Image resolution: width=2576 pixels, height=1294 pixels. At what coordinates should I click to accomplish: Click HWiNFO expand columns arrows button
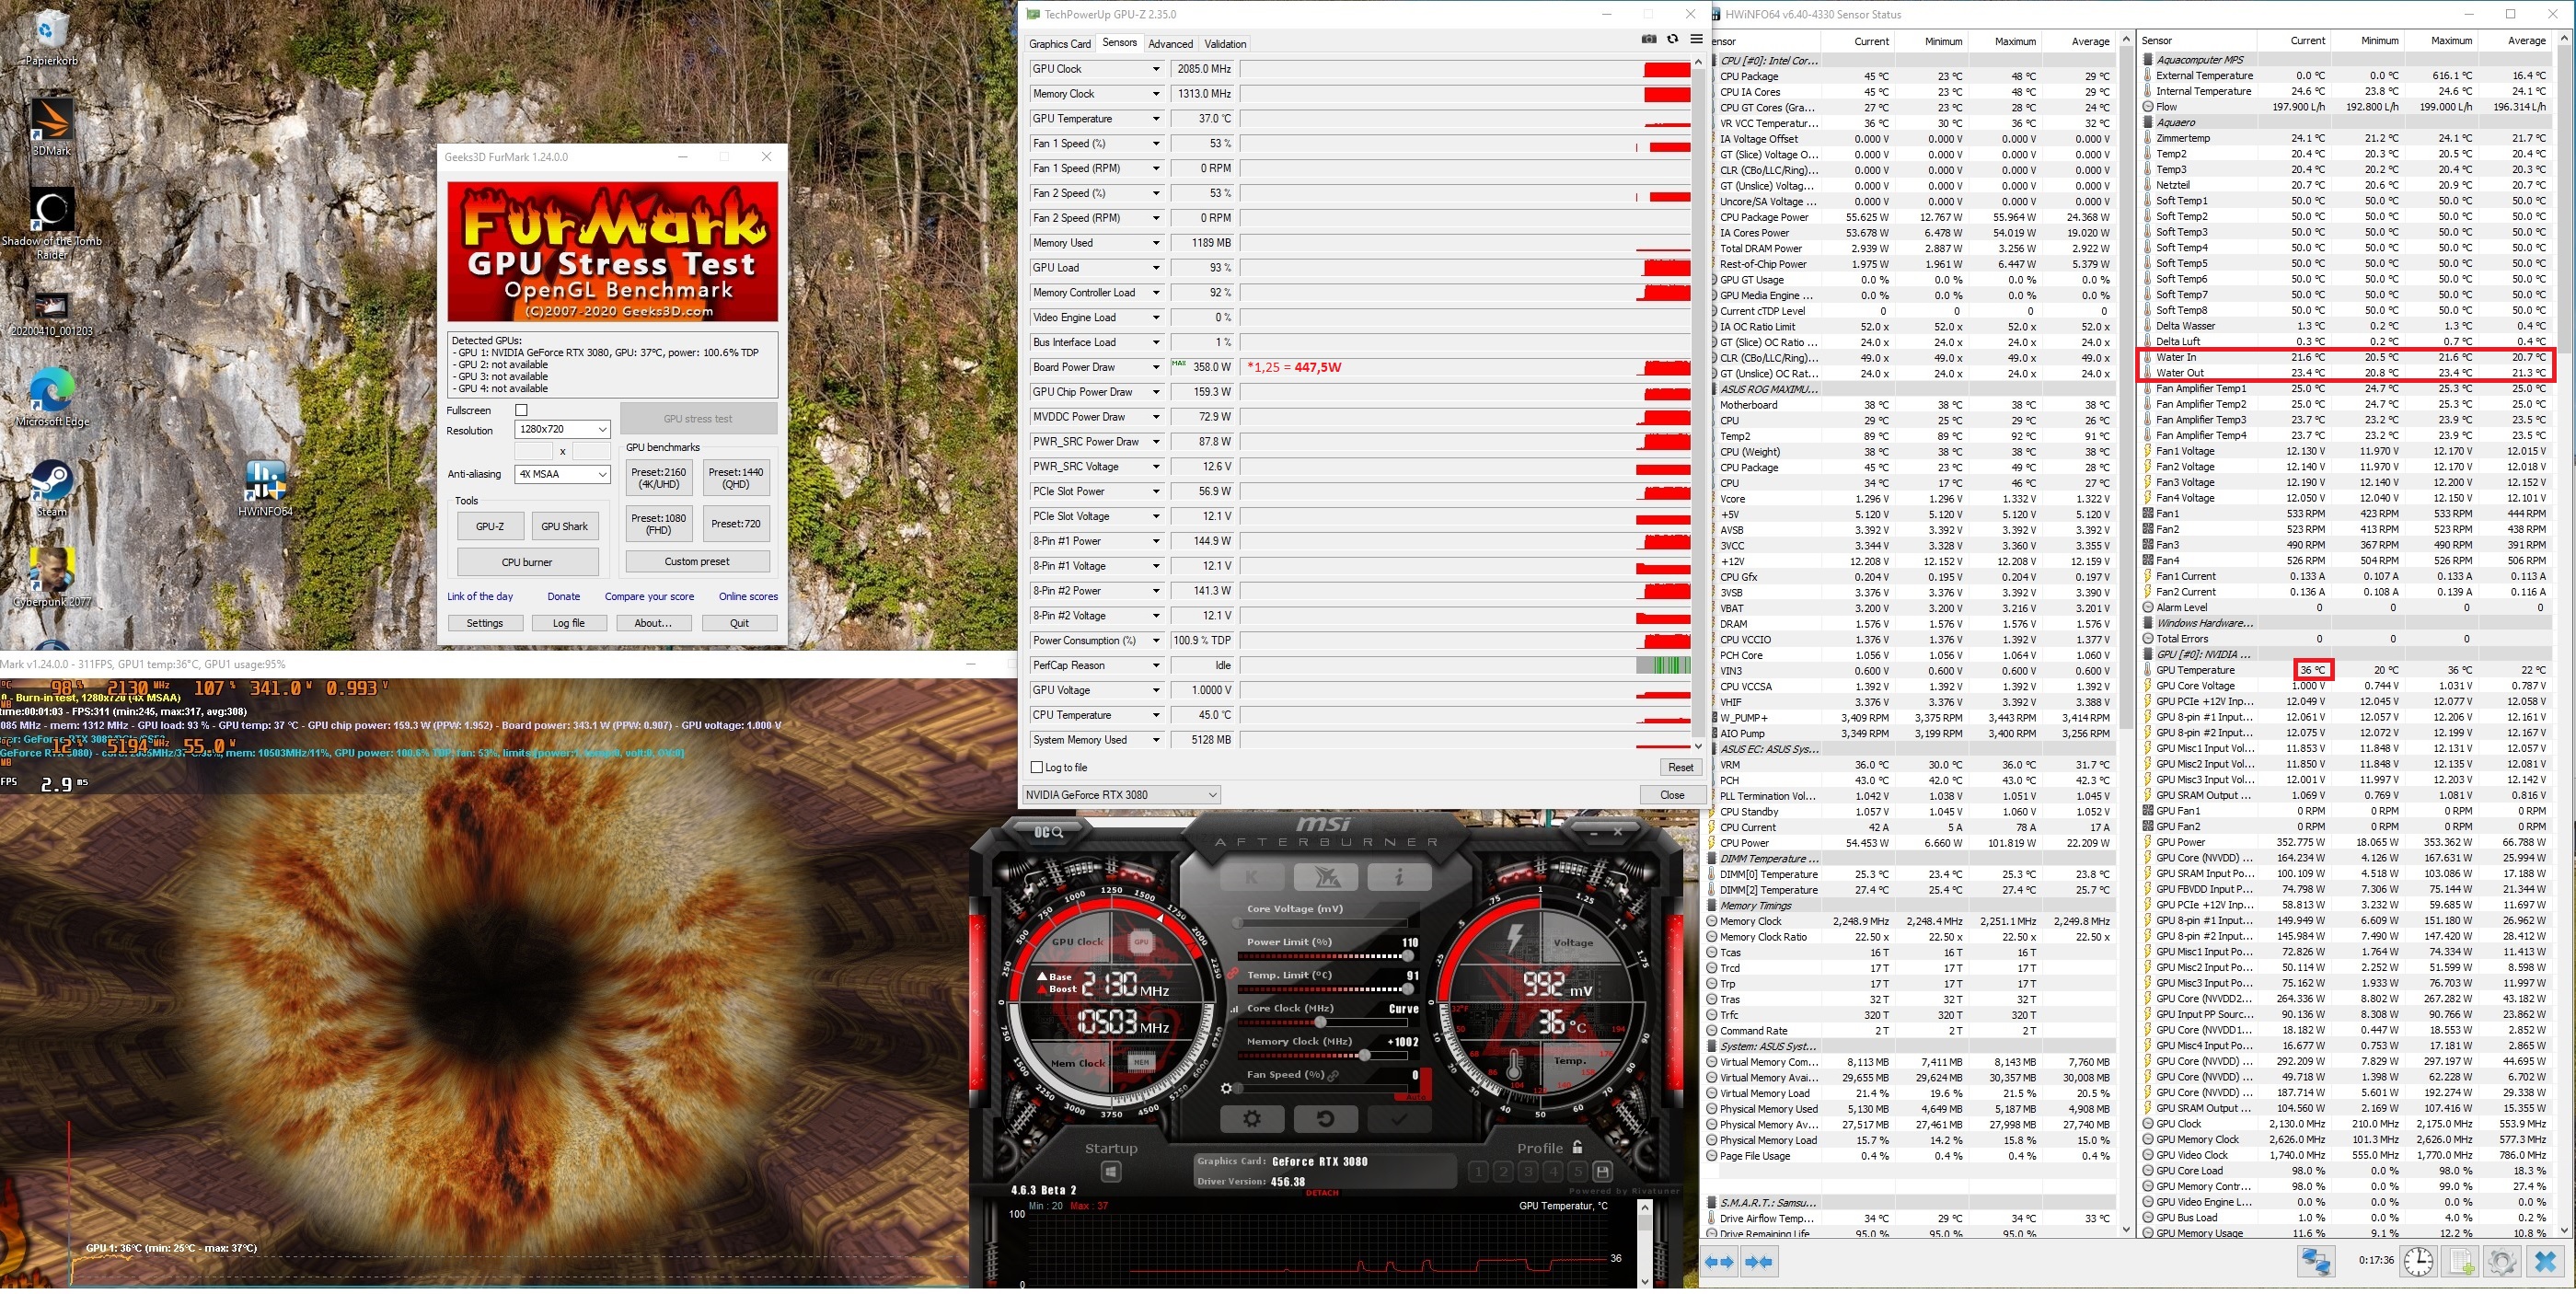point(1720,1262)
